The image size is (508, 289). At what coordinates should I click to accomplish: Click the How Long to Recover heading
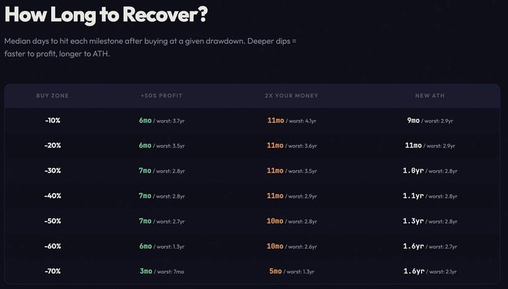(106, 14)
